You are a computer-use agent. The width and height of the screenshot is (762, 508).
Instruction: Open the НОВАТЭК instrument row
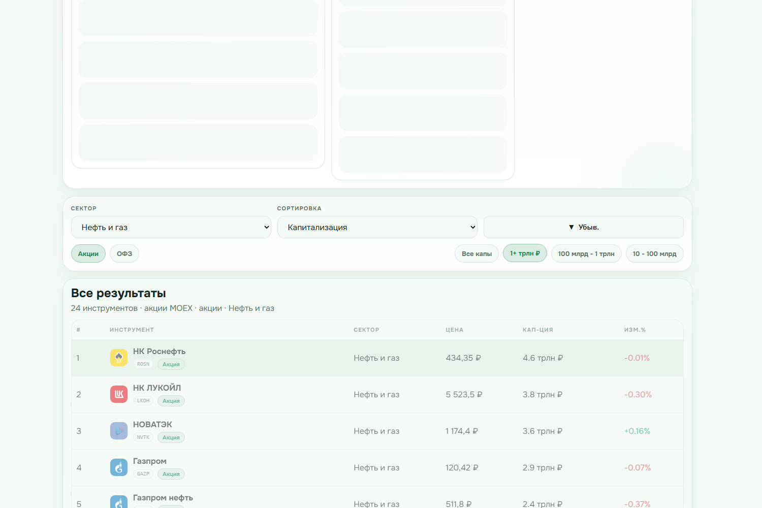[x=377, y=431]
